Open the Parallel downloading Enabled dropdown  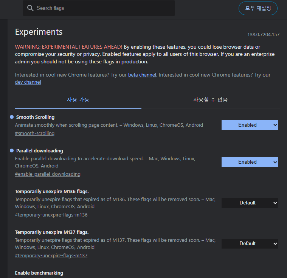[x=250, y=162]
